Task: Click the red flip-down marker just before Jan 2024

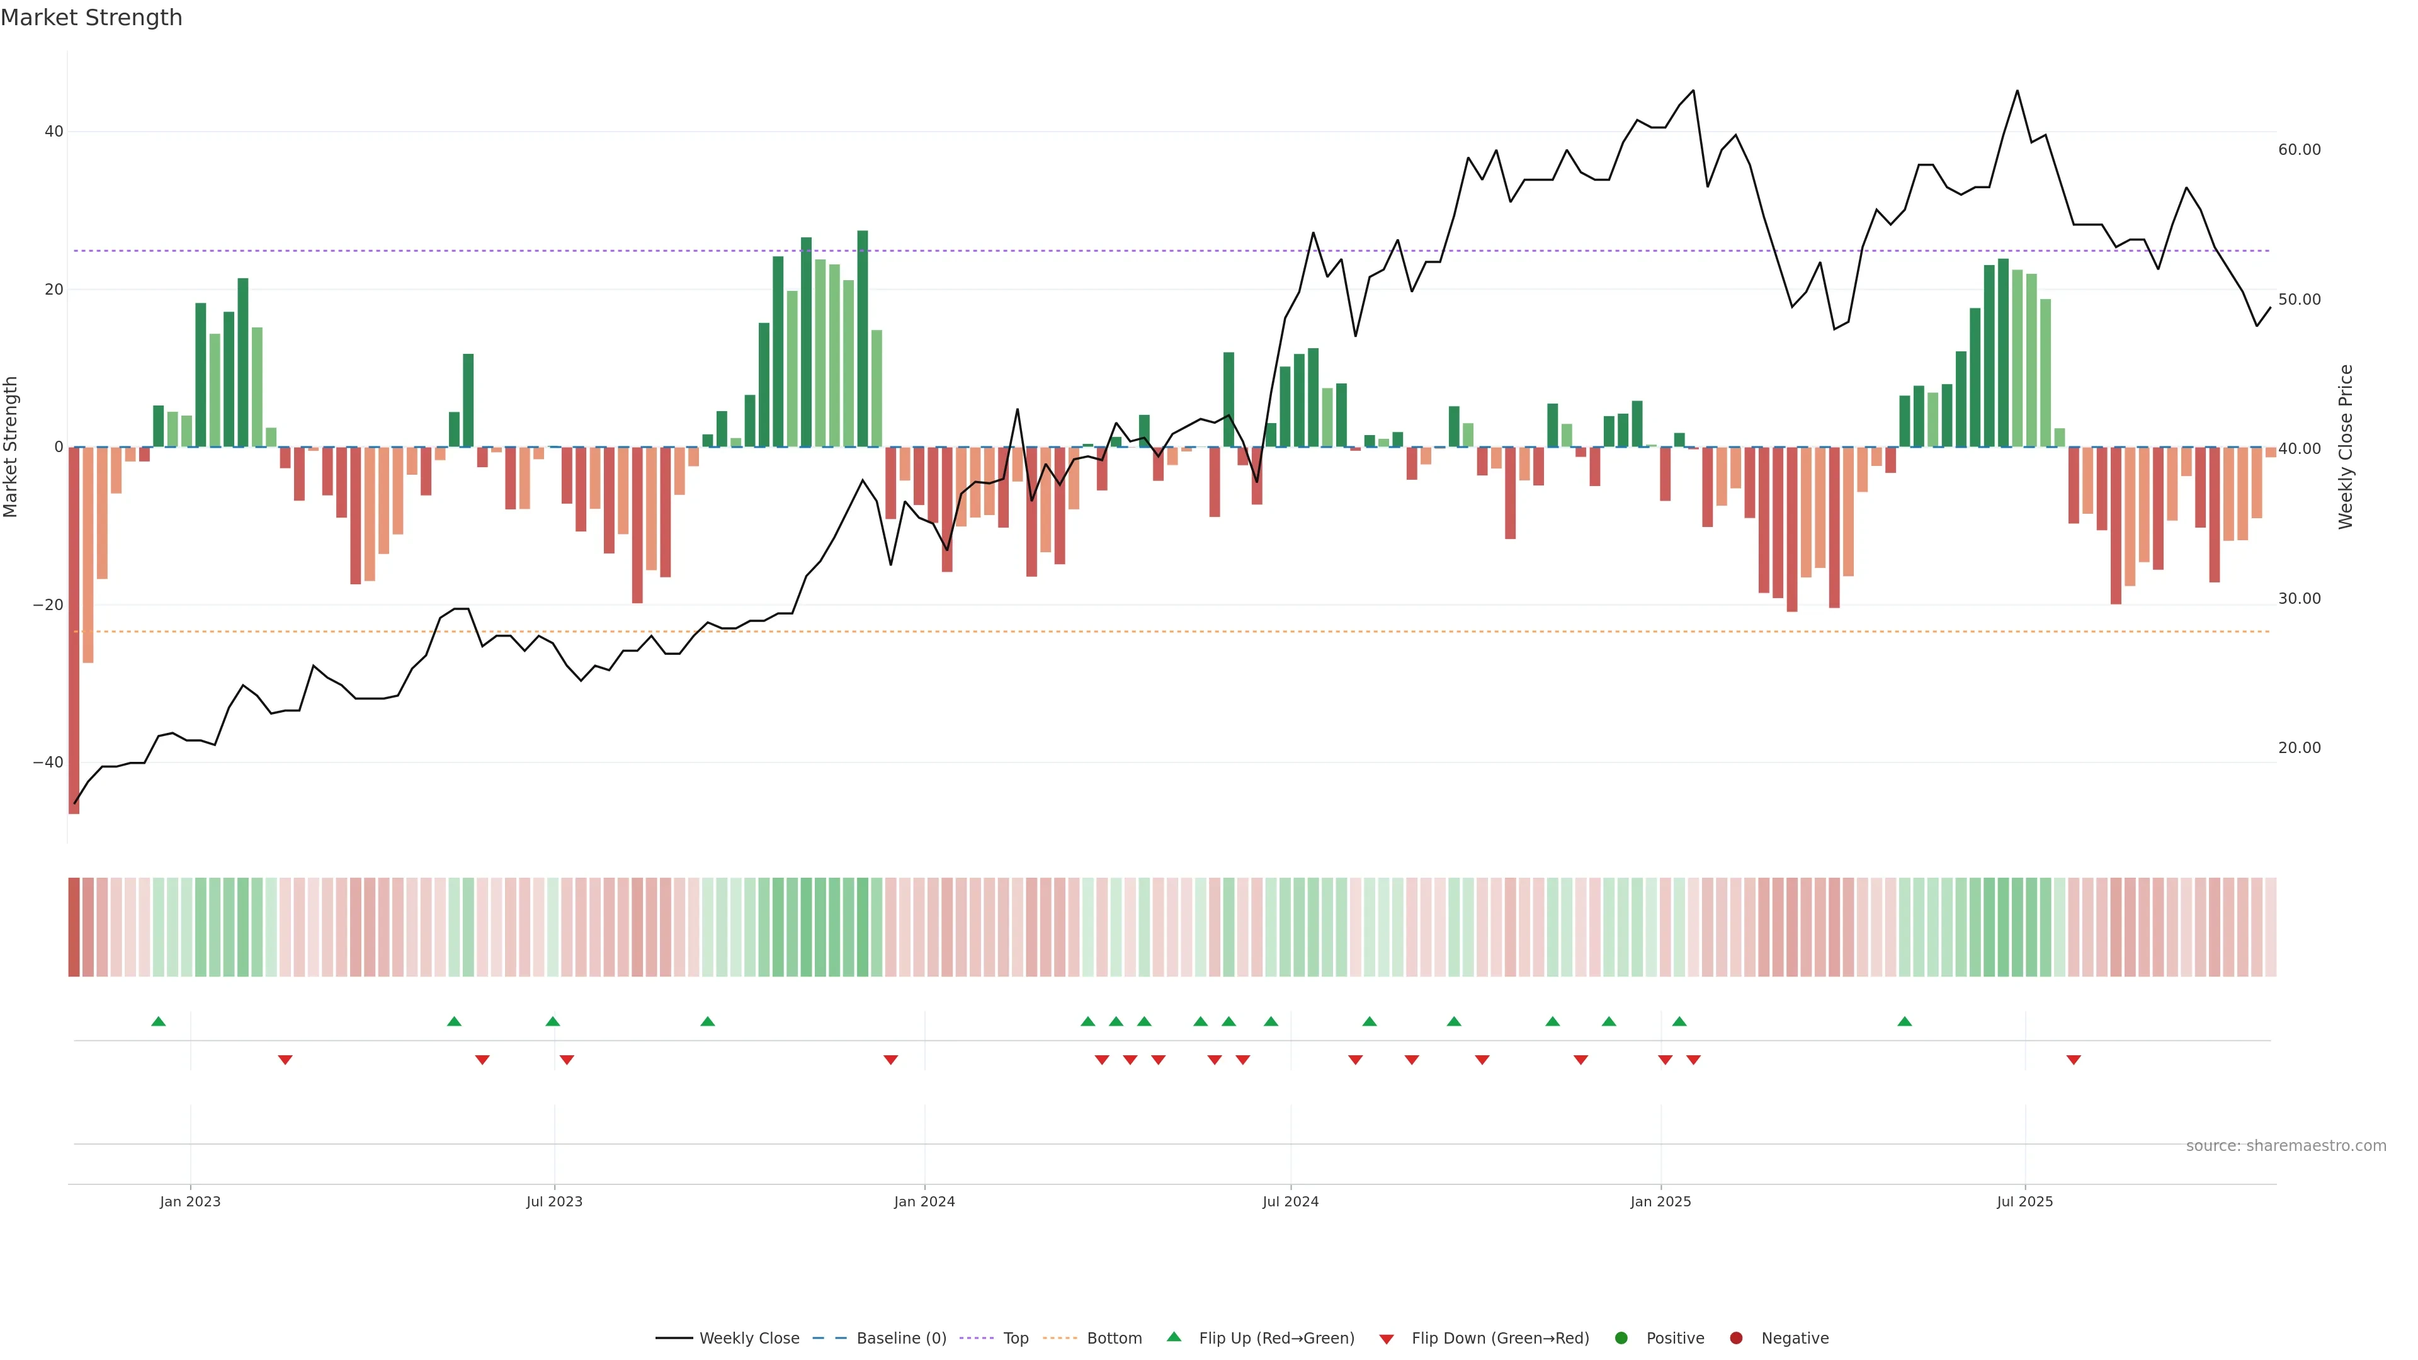Action: pyautogui.click(x=891, y=1060)
